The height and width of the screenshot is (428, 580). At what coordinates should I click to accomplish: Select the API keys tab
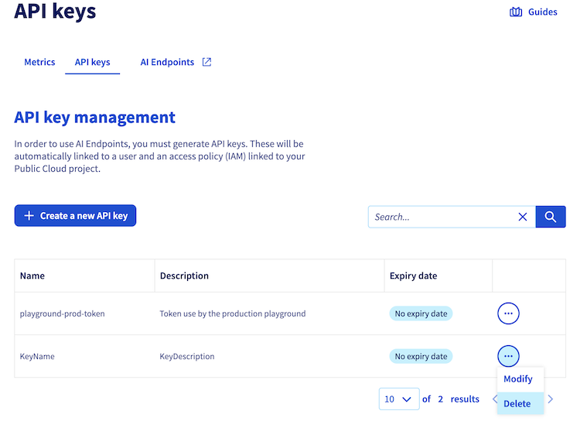click(92, 62)
